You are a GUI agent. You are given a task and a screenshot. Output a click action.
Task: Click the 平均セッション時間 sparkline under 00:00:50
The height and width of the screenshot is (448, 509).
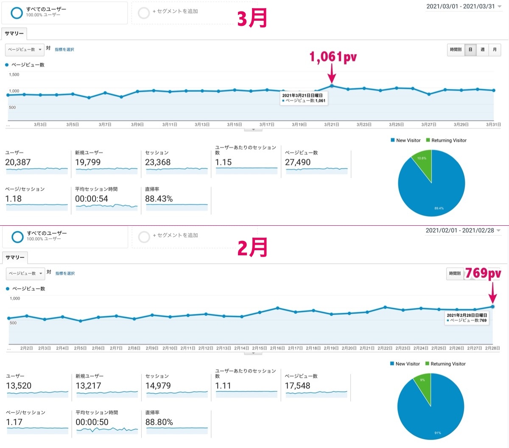coord(107,430)
